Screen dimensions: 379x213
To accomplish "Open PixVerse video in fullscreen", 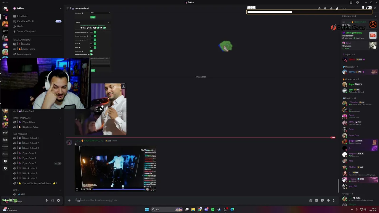I will click(152, 189).
